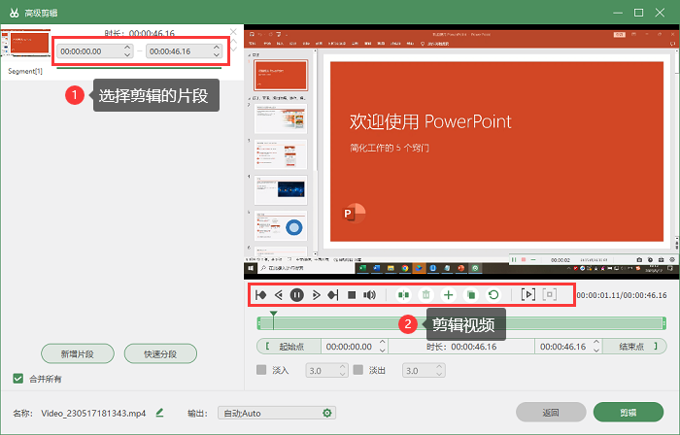Screen dimensions: 680x435
Task: Increase the timeline start time 00:00:00.00
Action: pyautogui.click(x=382, y=343)
